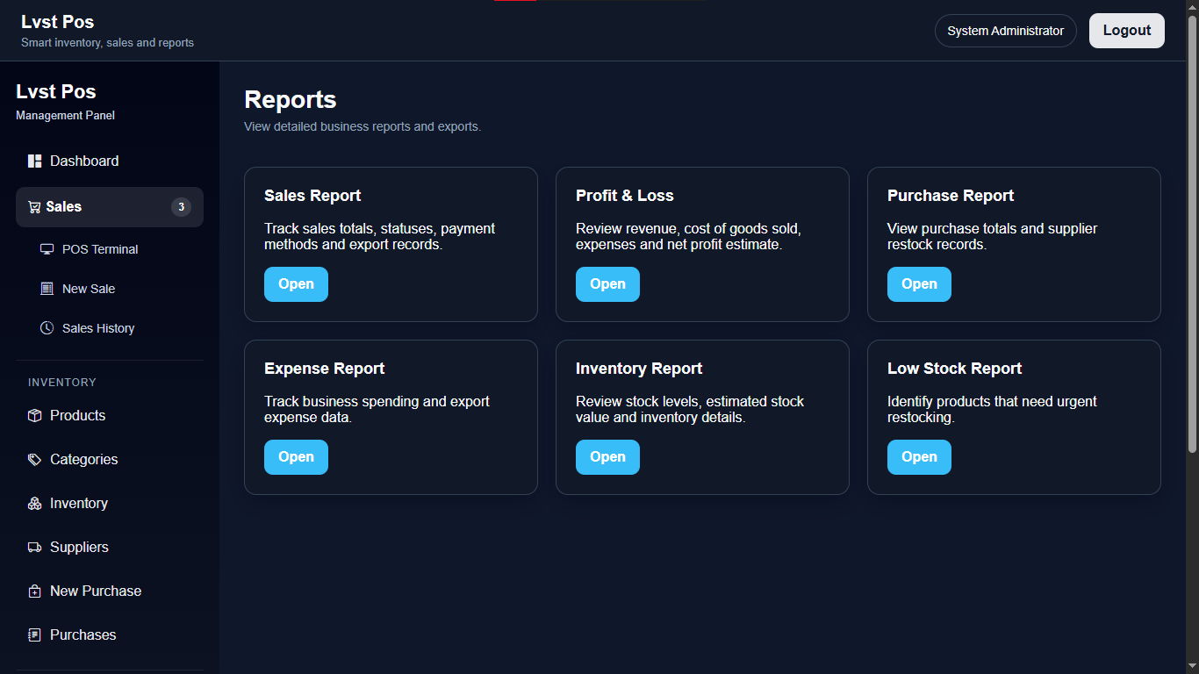This screenshot has height=674, width=1199.
Task: Click the Logout button
Action: point(1126,30)
